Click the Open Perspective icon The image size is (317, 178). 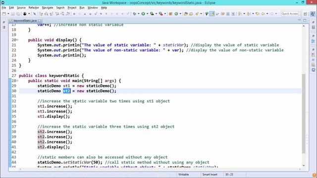306,14
